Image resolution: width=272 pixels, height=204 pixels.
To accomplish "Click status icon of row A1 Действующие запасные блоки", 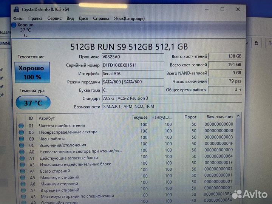I will coord(22,158).
